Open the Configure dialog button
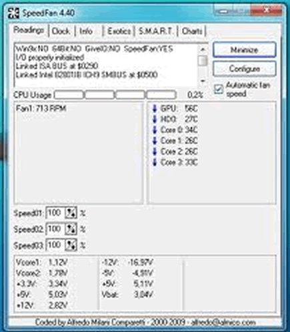Viewport: 290px width, 332px height. [x=244, y=69]
